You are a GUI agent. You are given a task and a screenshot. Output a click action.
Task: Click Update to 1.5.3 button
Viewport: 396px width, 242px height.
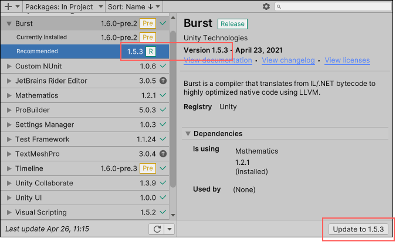[x=358, y=229]
